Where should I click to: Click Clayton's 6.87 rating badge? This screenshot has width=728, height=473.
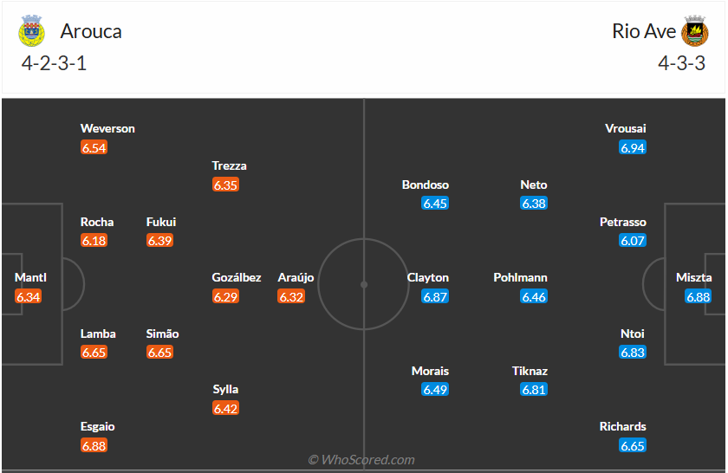coord(435,296)
